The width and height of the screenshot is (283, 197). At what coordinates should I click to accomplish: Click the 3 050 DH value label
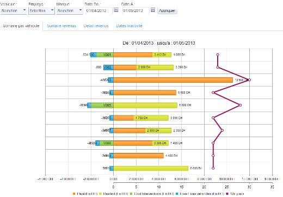pos(176,118)
